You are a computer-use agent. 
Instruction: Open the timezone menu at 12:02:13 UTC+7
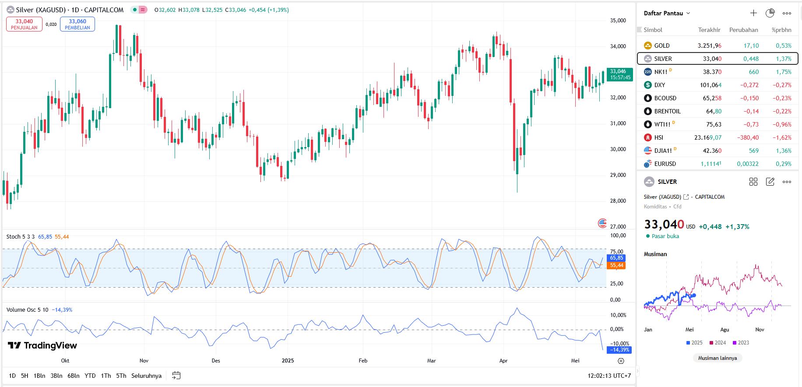click(x=609, y=376)
